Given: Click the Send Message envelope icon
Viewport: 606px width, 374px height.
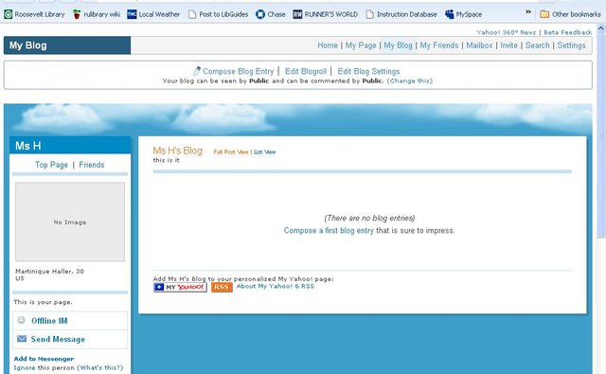Looking at the screenshot, I should click(x=22, y=339).
